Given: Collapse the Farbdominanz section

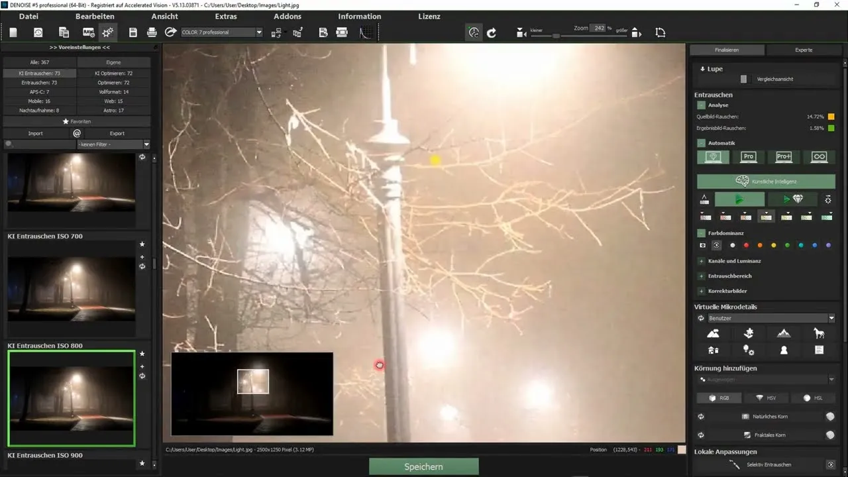Looking at the screenshot, I should tap(701, 233).
